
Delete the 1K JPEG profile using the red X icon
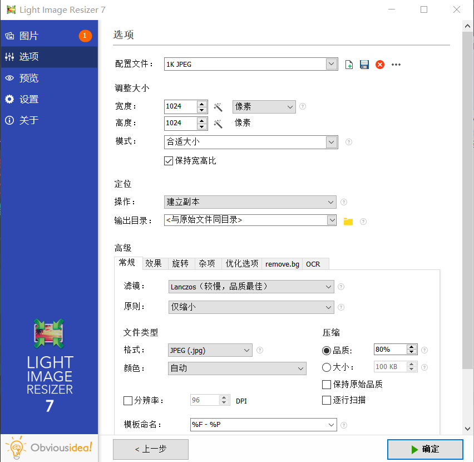(x=380, y=64)
